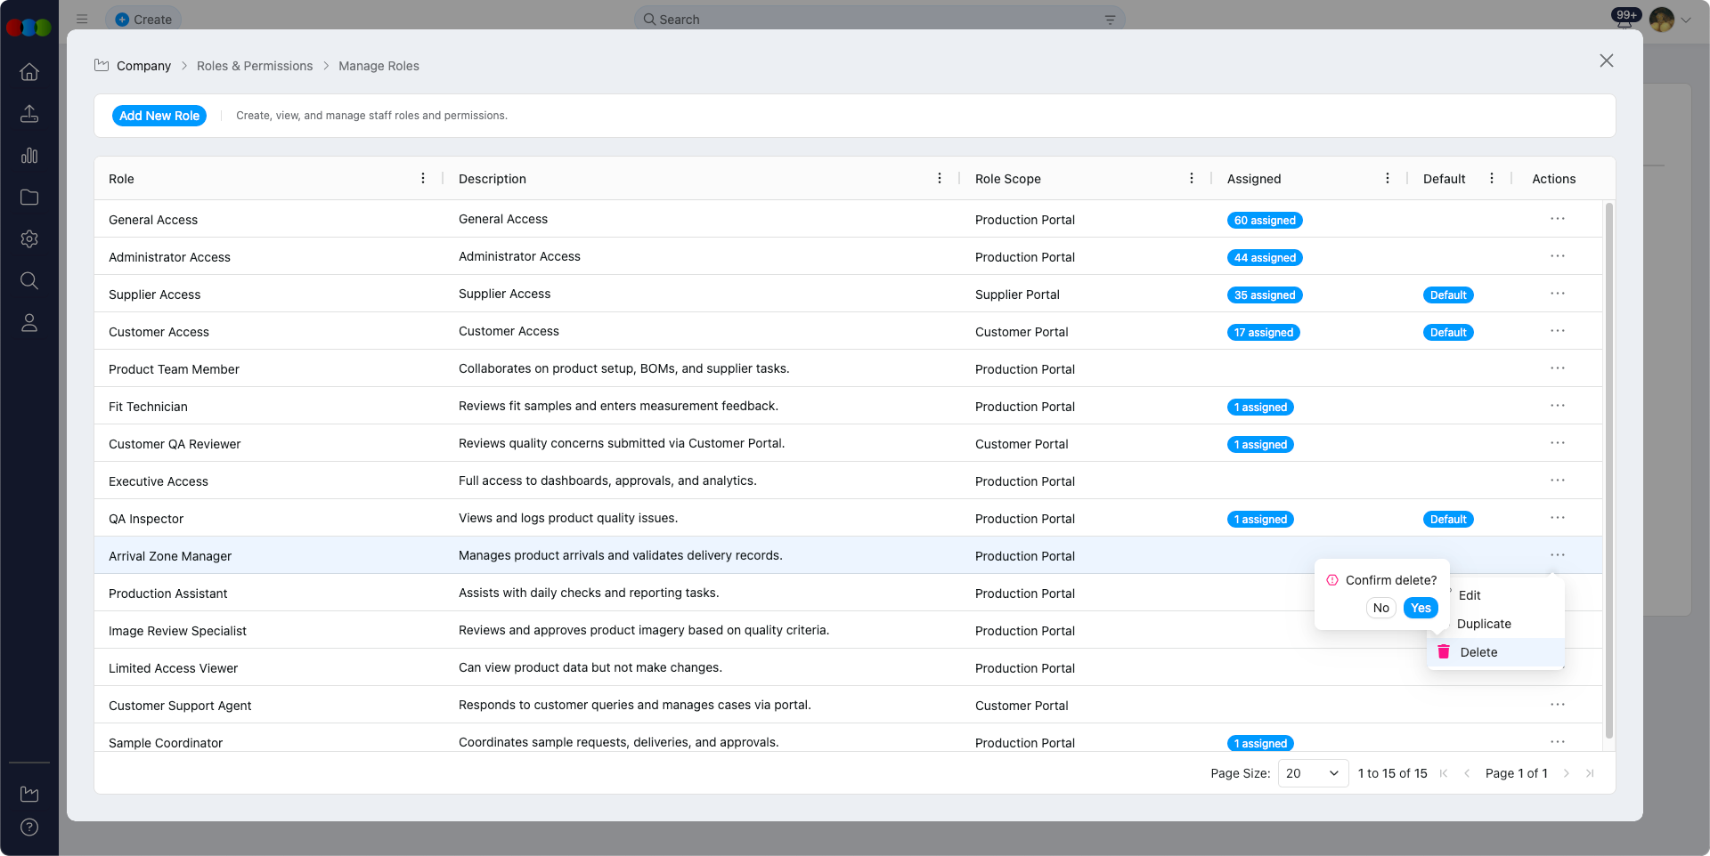The image size is (1710, 856).
Task: Click the Add New Role button
Action: tap(159, 116)
